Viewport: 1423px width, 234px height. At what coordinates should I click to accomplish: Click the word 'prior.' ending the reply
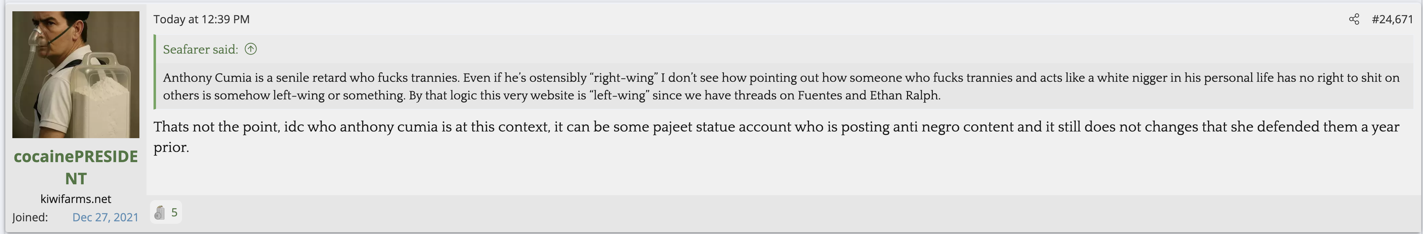(x=171, y=147)
